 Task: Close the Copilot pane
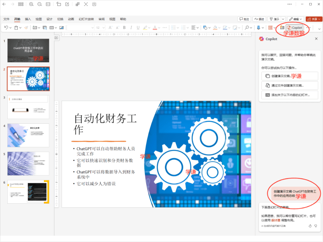(317, 39)
